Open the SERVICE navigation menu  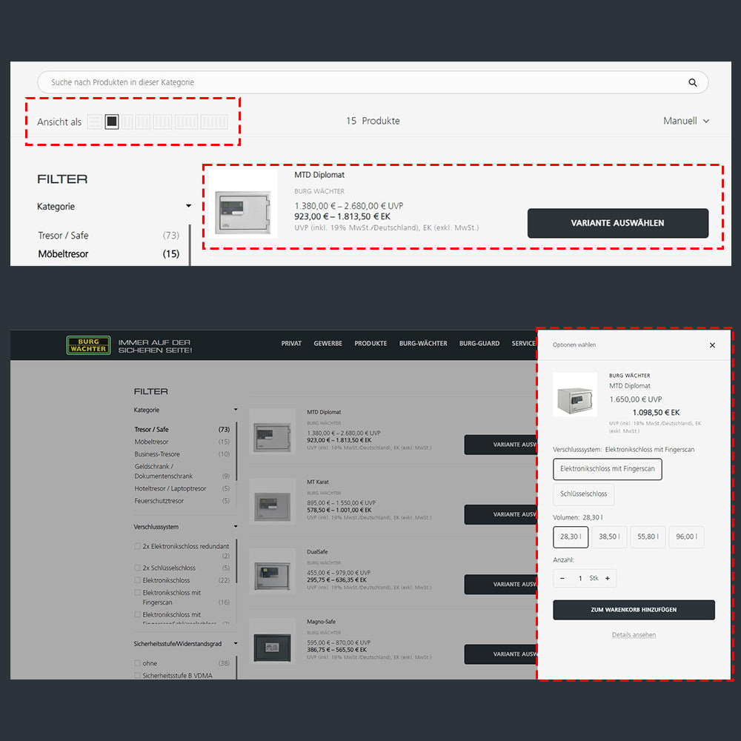[x=524, y=344]
